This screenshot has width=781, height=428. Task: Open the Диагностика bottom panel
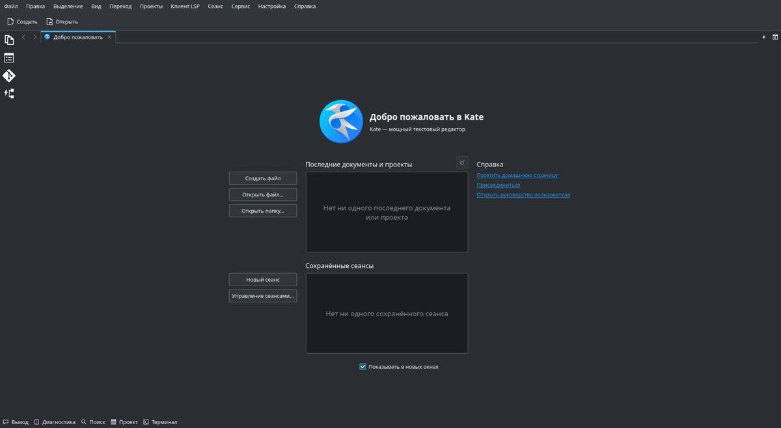tap(55, 422)
